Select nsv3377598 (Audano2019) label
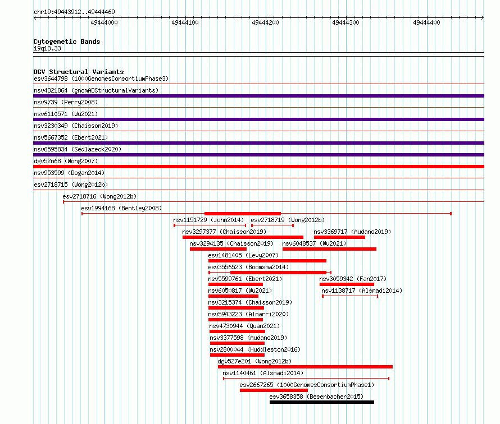 coord(248,338)
